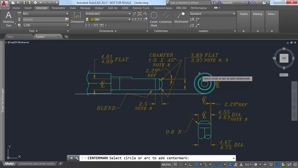Viewport: 298px width, 168px height.
Task: Add a new drawing tab with plus
Action: (x=66, y=36)
